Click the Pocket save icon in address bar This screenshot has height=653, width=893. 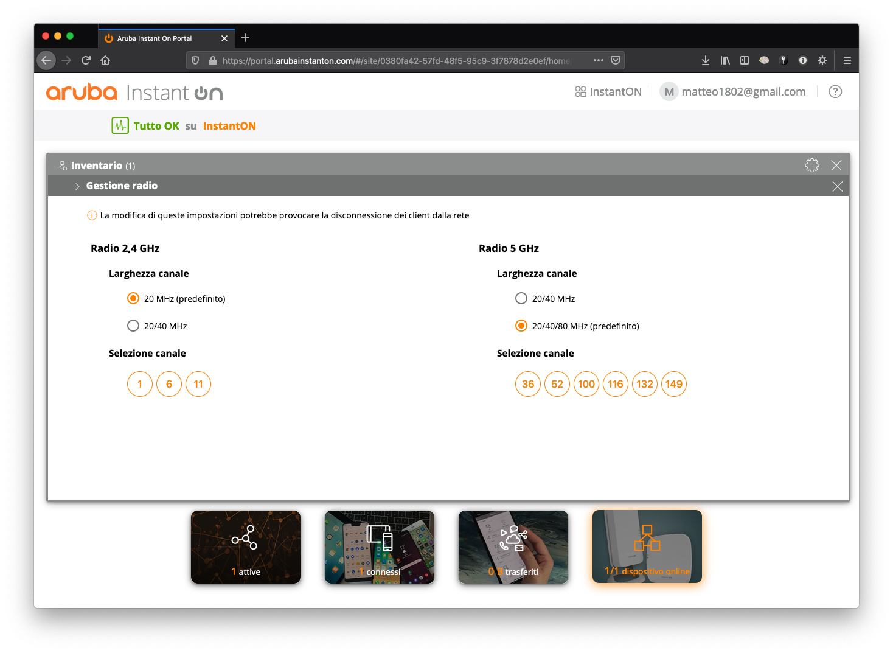[x=616, y=60]
